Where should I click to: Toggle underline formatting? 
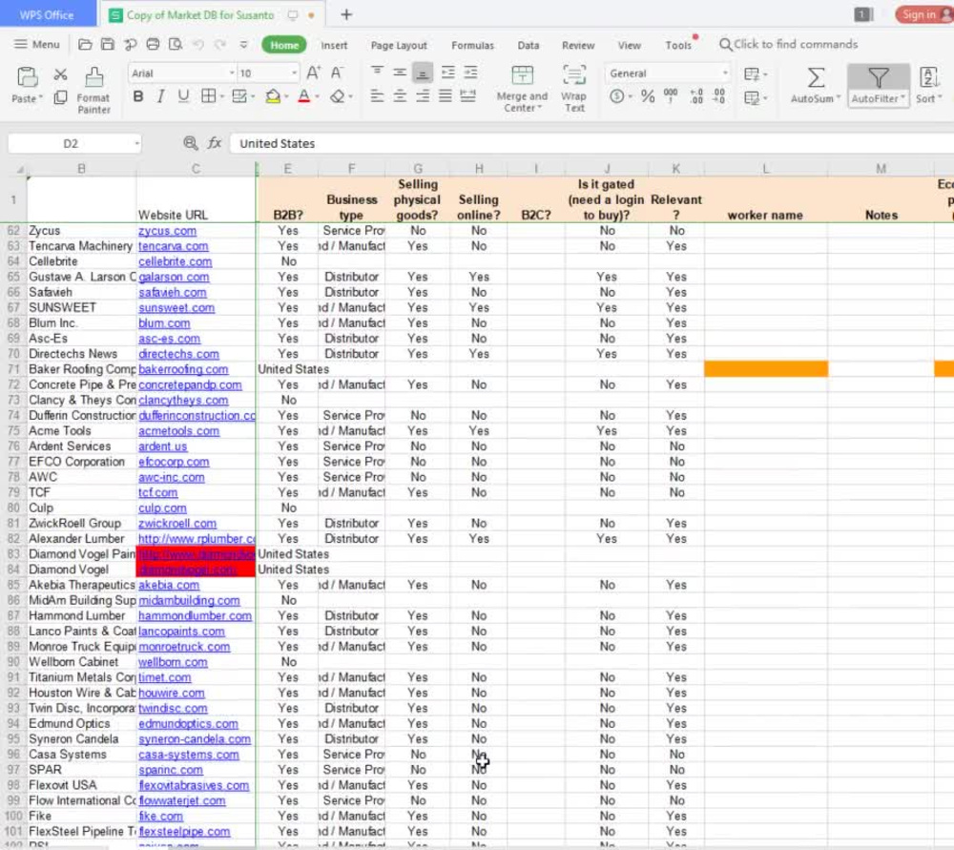point(181,97)
